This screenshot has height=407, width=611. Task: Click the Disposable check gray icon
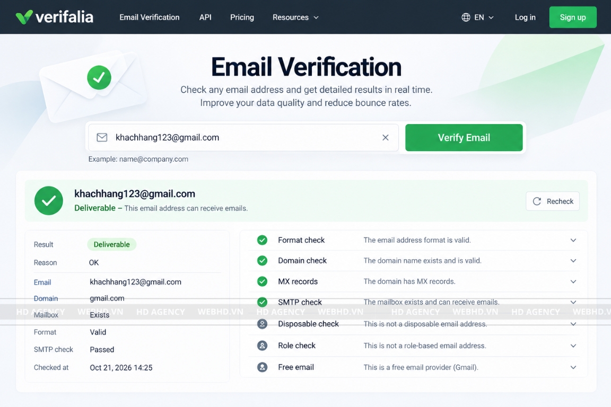click(262, 324)
